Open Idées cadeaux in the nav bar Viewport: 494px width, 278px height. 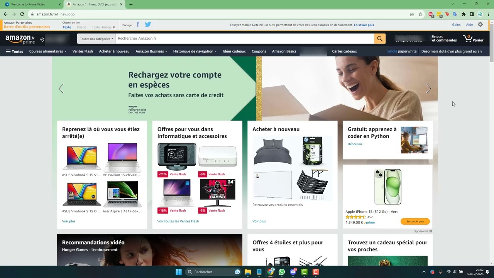[234, 51]
